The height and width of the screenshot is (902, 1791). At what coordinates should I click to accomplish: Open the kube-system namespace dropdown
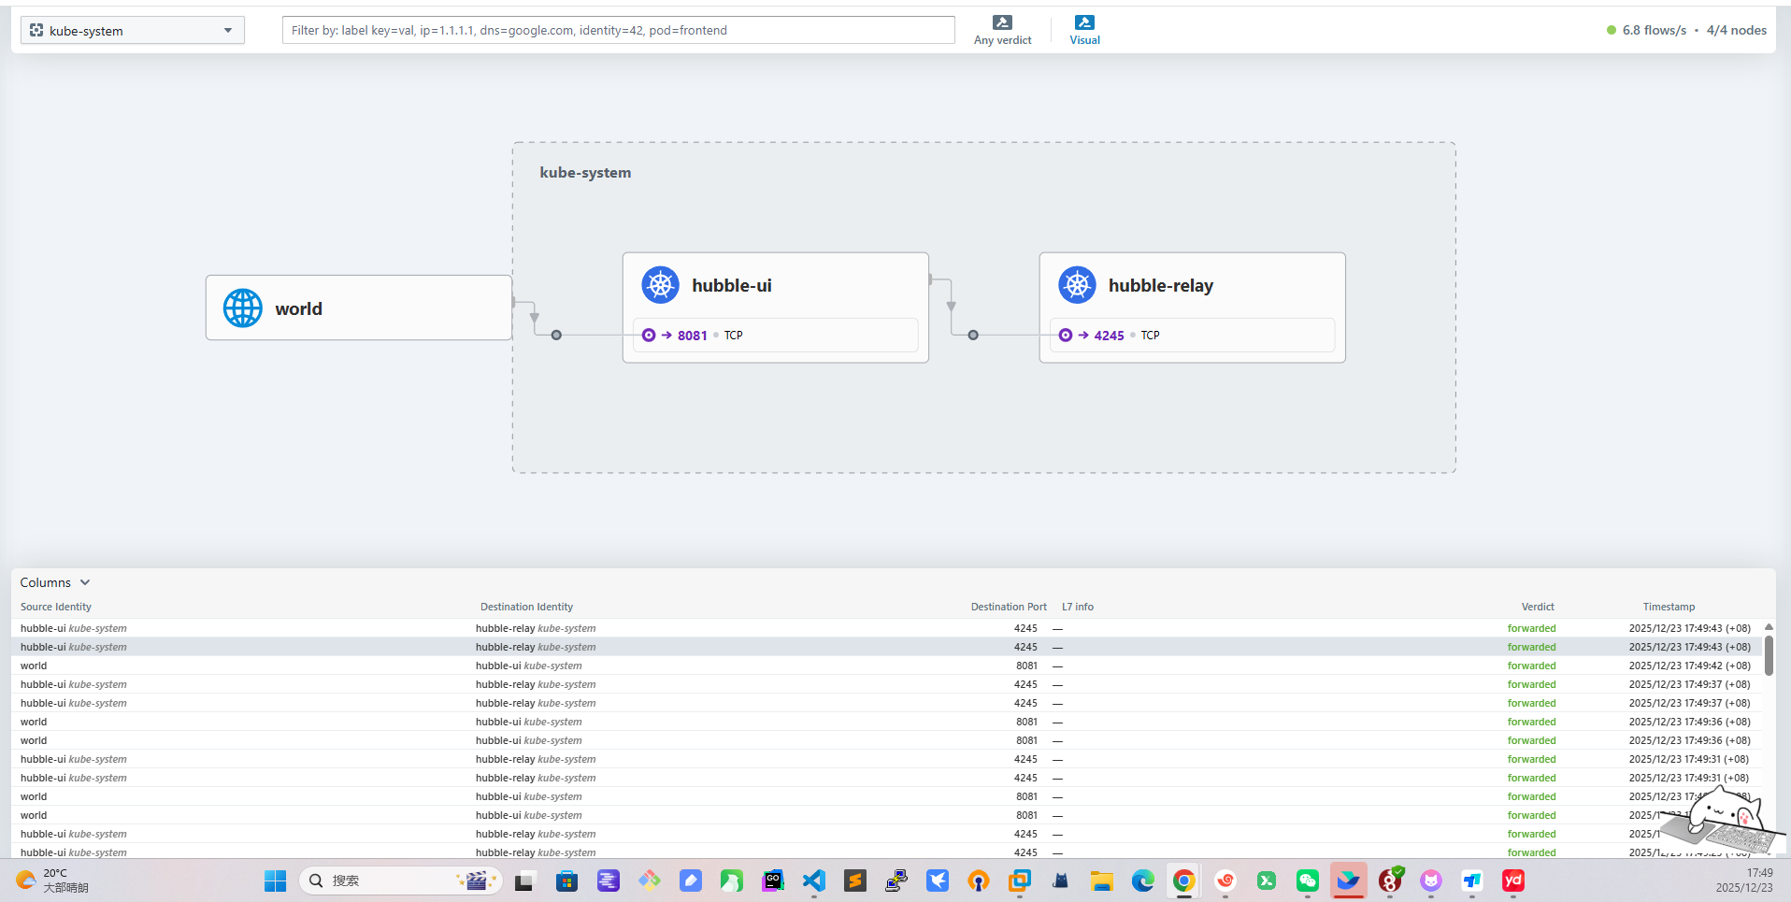pos(132,31)
